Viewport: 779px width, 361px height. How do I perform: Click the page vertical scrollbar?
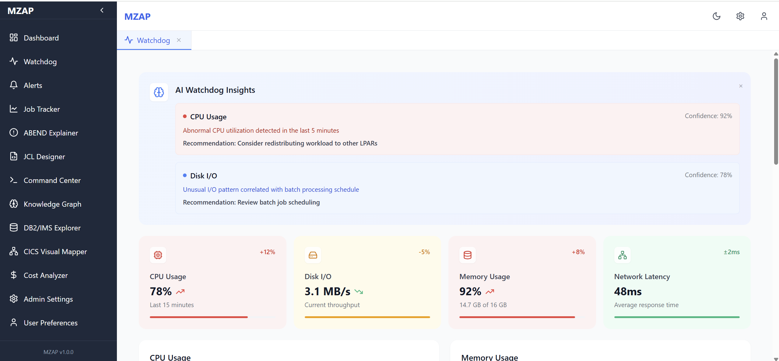point(776,111)
